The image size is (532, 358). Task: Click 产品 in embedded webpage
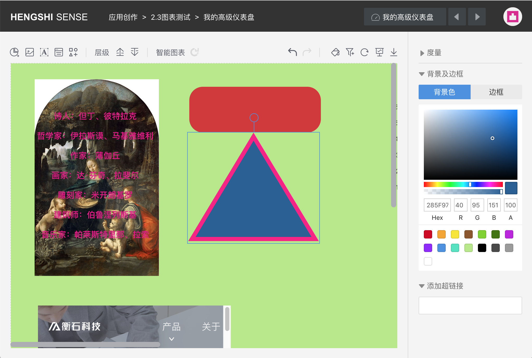click(x=171, y=327)
